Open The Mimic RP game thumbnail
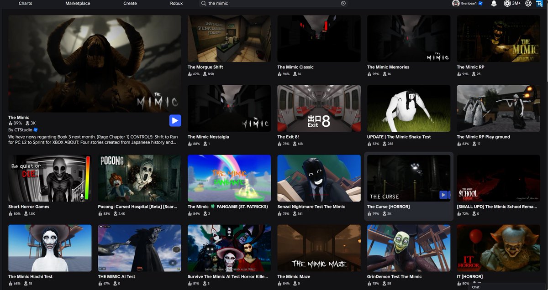The width and height of the screenshot is (548, 290). pyautogui.click(x=498, y=39)
